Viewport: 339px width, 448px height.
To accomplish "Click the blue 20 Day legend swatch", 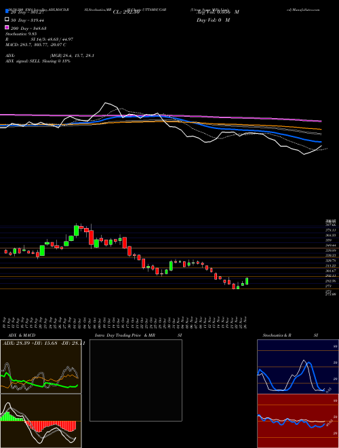I will point(7,12).
